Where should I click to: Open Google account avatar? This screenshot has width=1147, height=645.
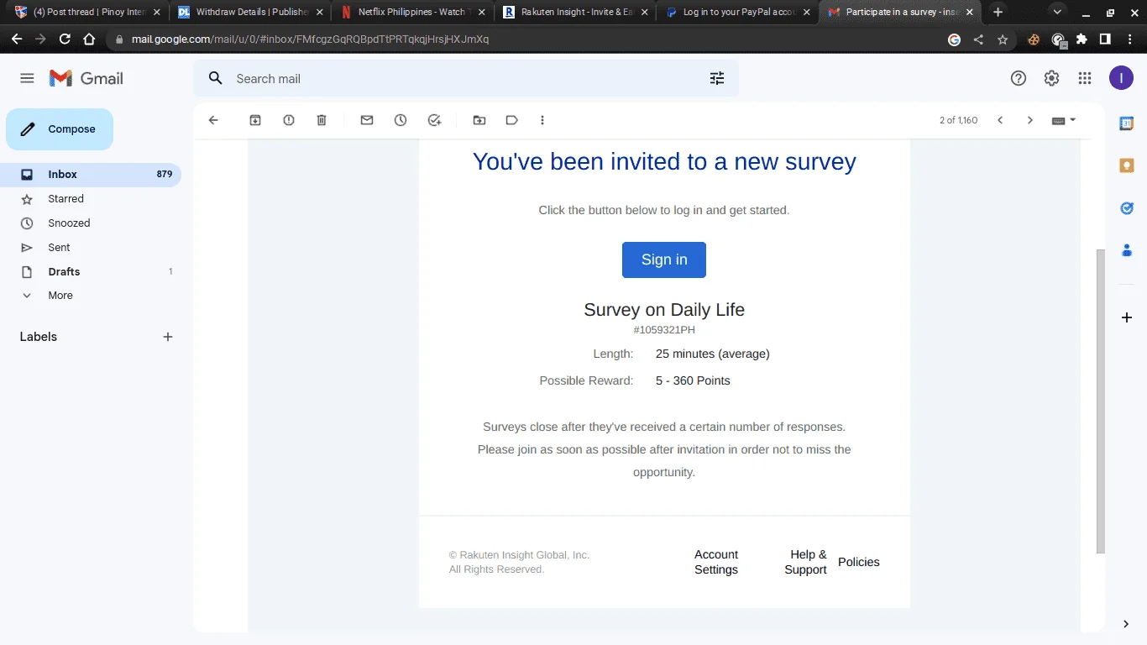click(x=1121, y=78)
